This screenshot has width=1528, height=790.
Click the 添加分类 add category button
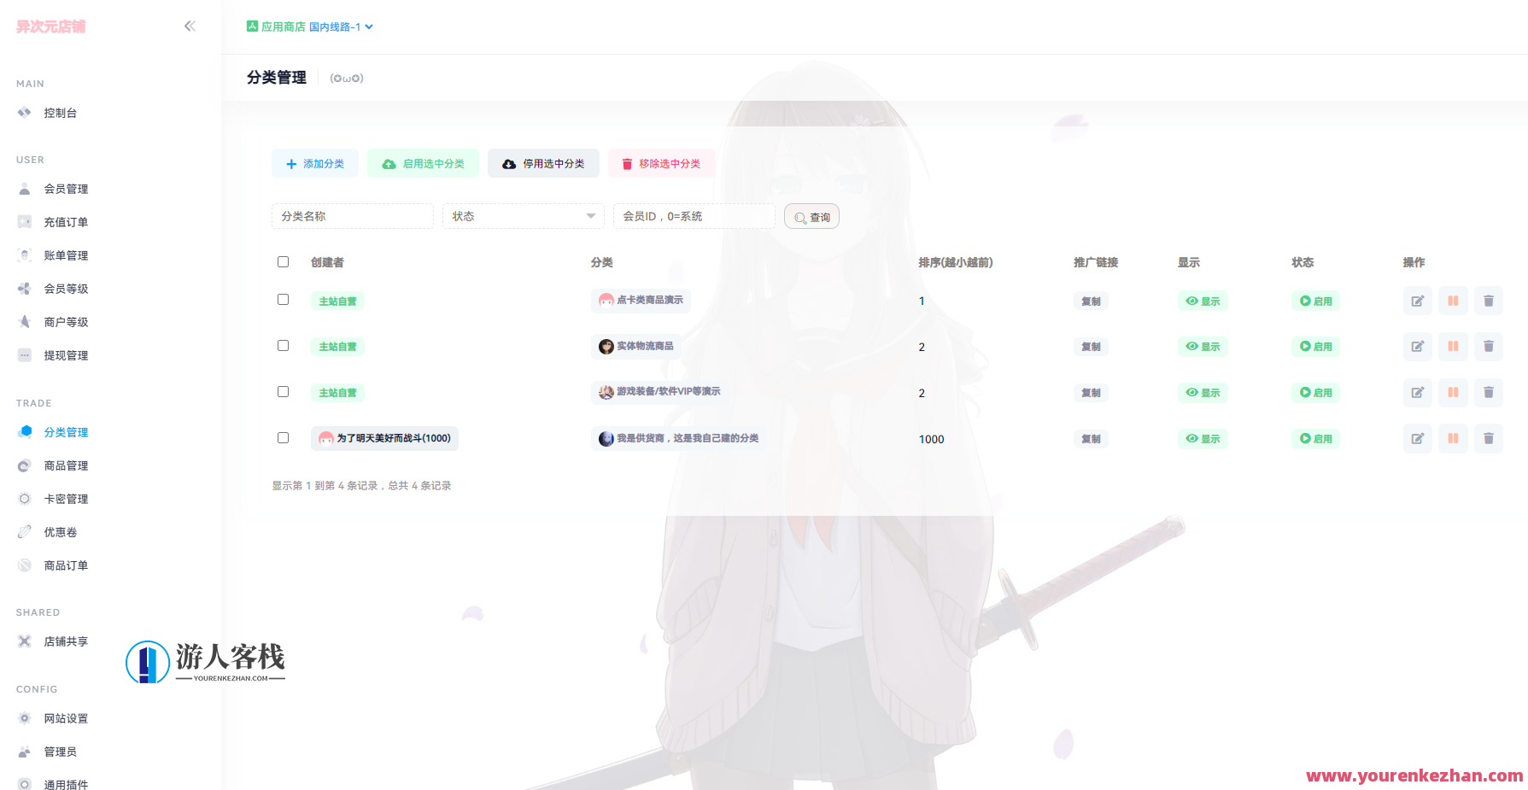click(x=315, y=163)
